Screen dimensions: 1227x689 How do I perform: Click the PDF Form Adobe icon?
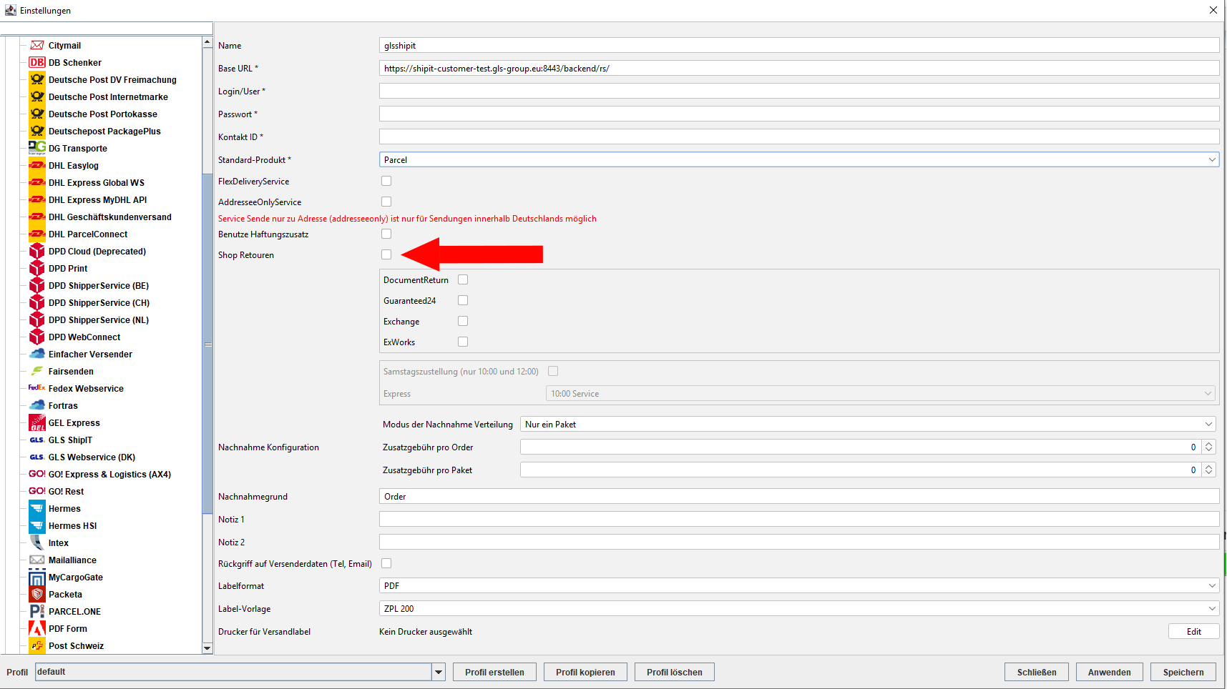click(37, 628)
